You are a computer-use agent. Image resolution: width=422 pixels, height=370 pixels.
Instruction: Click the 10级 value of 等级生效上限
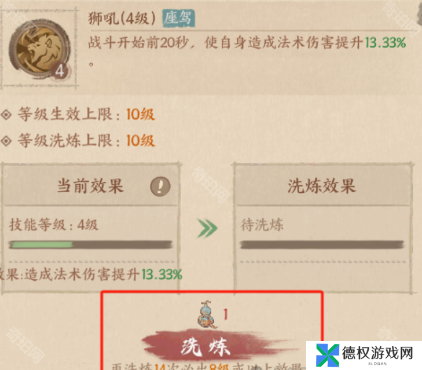[x=141, y=115]
